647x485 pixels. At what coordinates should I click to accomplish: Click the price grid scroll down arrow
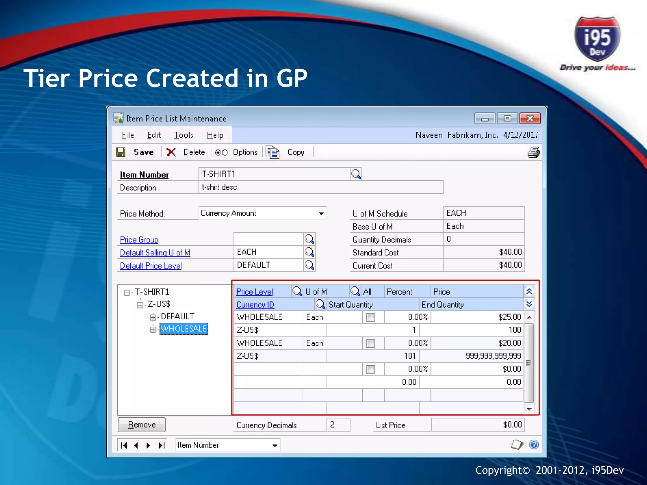coord(529,409)
